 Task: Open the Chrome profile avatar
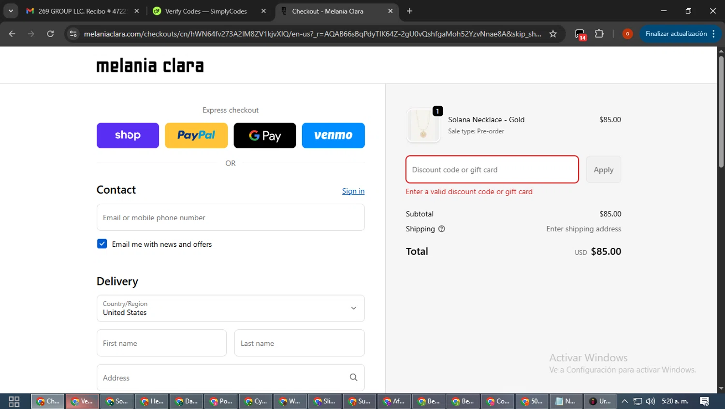pos(627,34)
